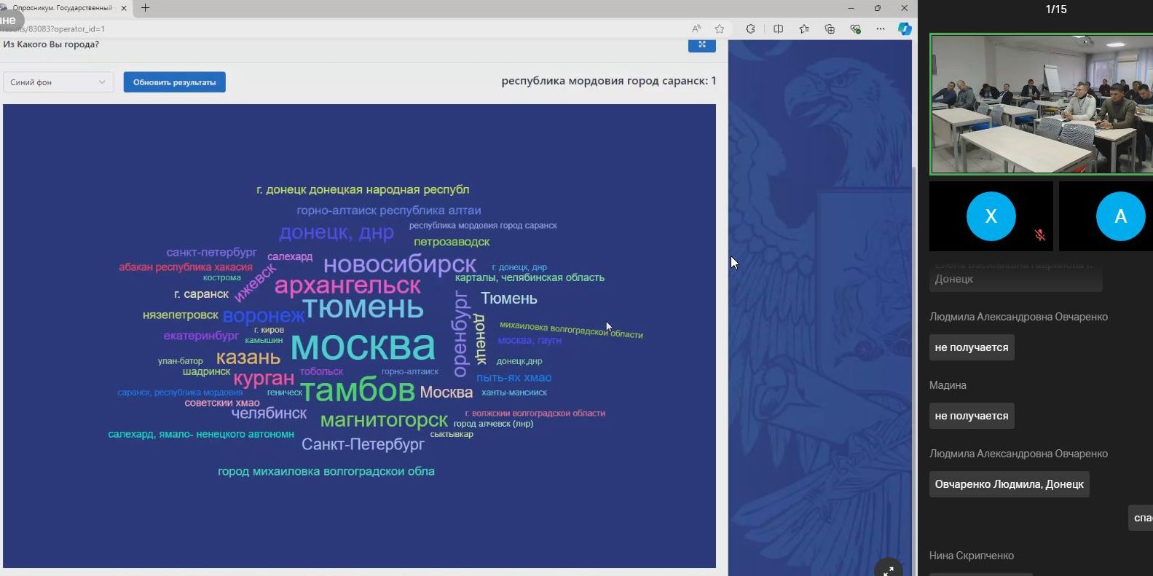The width and height of the screenshot is (1153, 576).
Task: Select the 'Опросникум' browser tab
Action: pyautogui.click(x=62, y=8)
